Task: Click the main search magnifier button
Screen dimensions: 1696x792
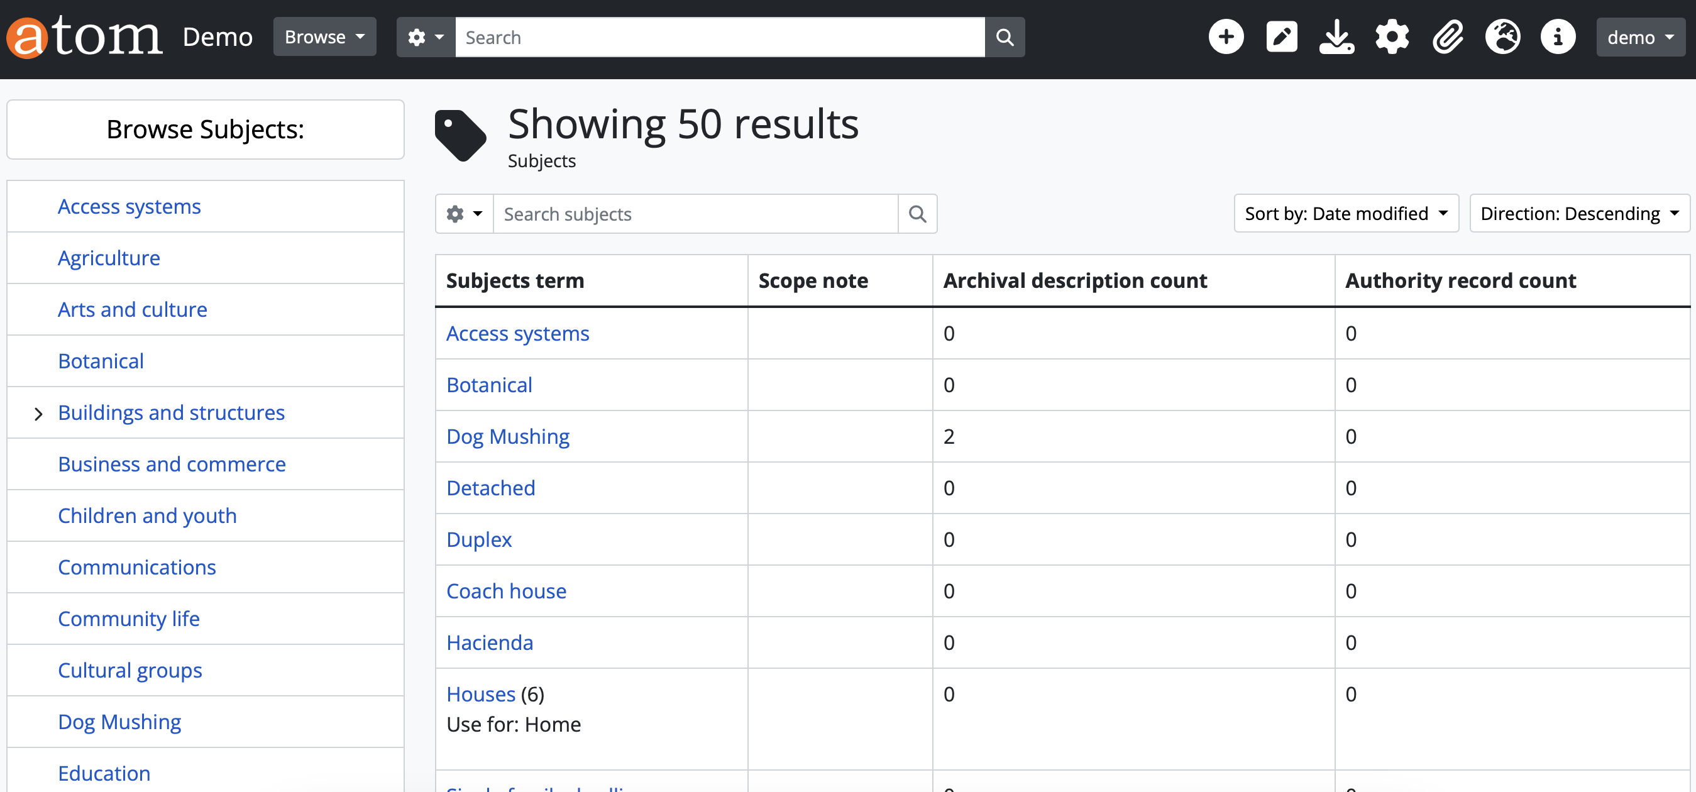Action: point(1005,37)
